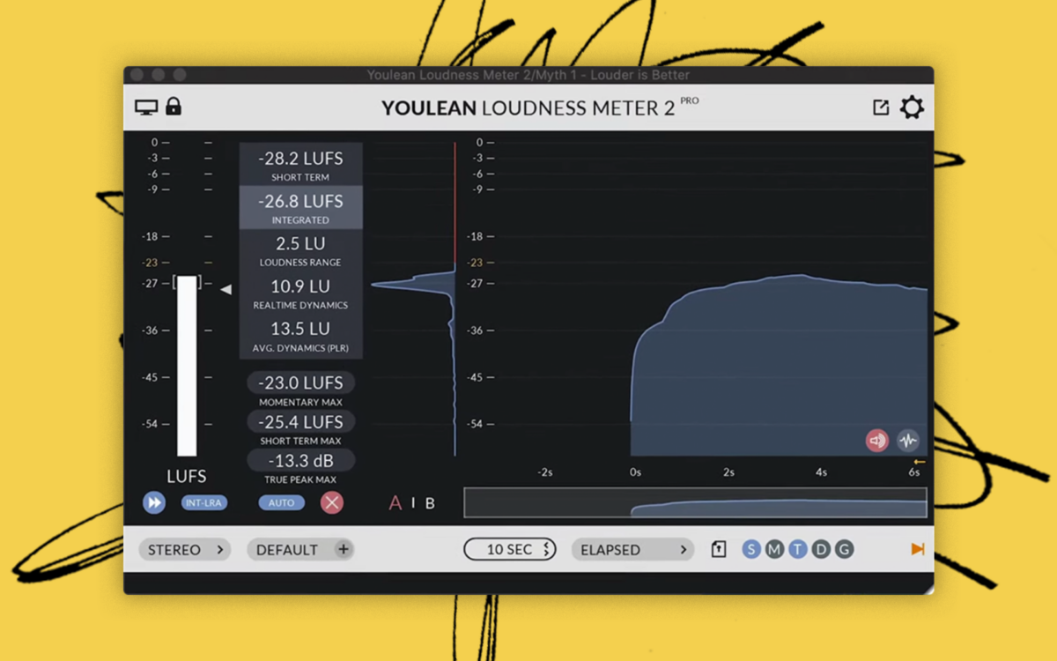Toggle the T true peak graph
Screen dimensions: 1057x661
click(798, 550)
